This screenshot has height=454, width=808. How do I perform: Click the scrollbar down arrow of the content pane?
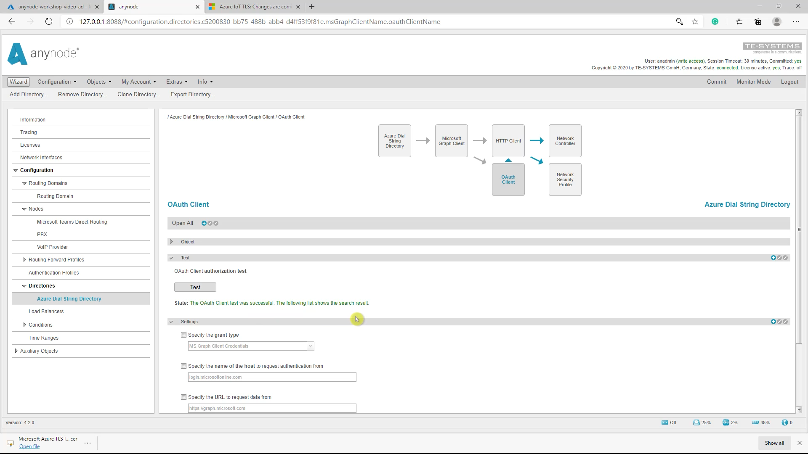tap(799, 410)
